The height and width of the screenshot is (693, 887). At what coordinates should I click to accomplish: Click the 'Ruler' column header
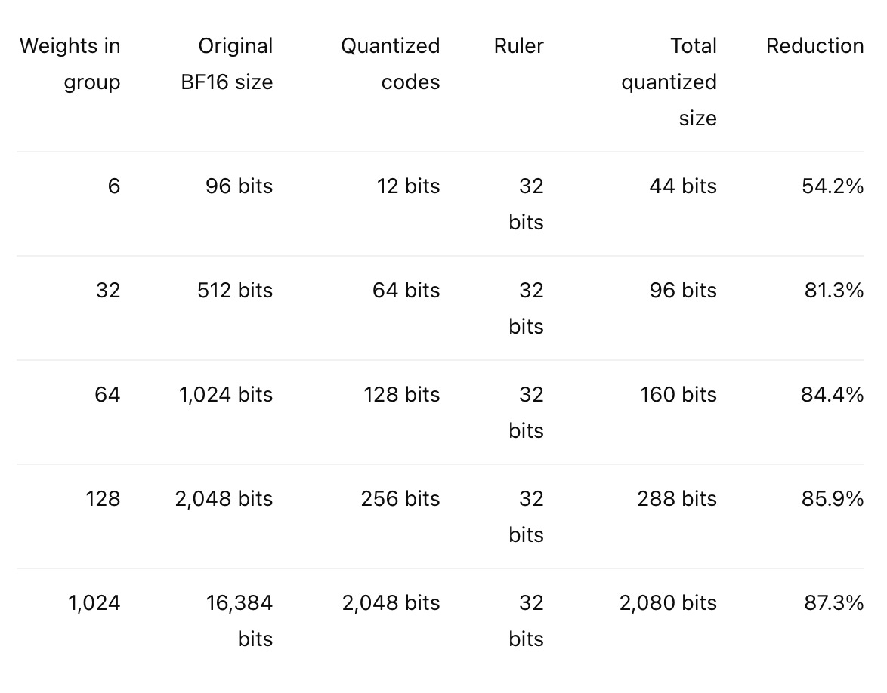(x=519, y=46)
